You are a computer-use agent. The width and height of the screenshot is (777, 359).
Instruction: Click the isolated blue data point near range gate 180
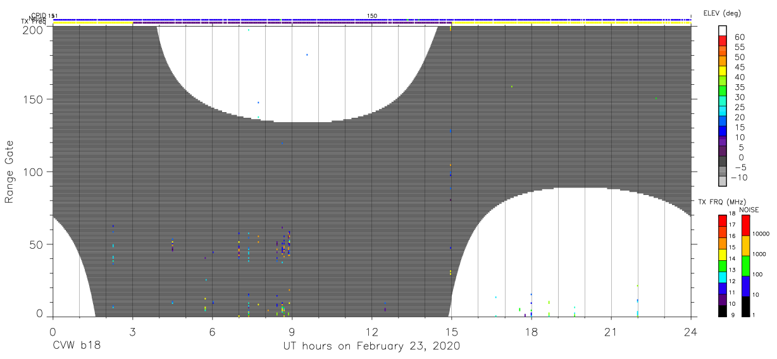click(307, 54)
